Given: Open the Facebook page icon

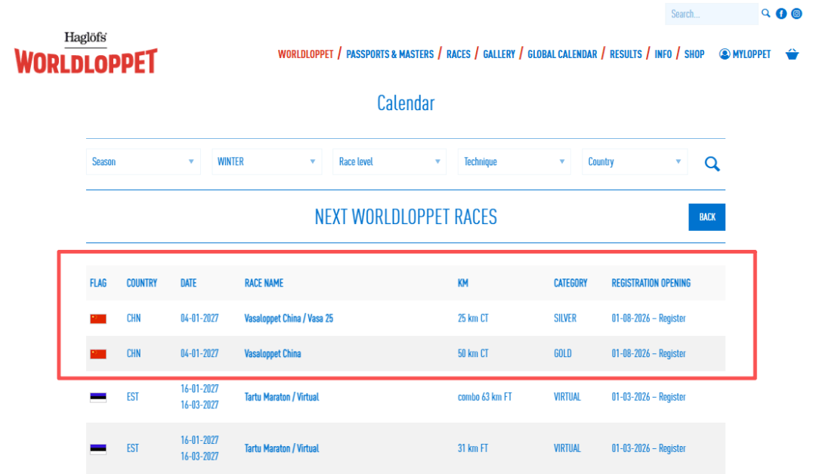Looking at the screenshot, I should tap(781, 14).
